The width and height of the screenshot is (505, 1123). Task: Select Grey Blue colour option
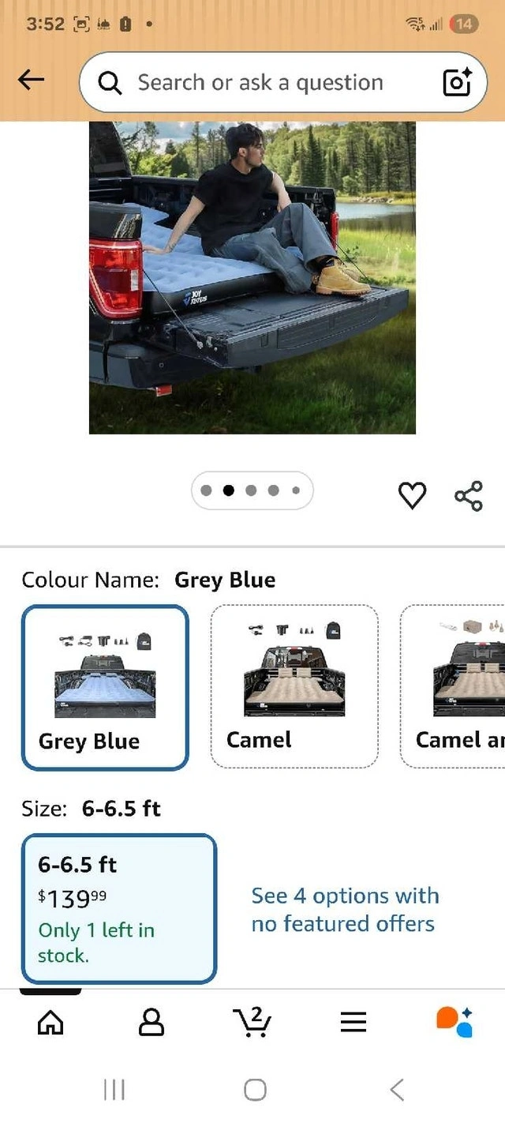pos(105,687)
